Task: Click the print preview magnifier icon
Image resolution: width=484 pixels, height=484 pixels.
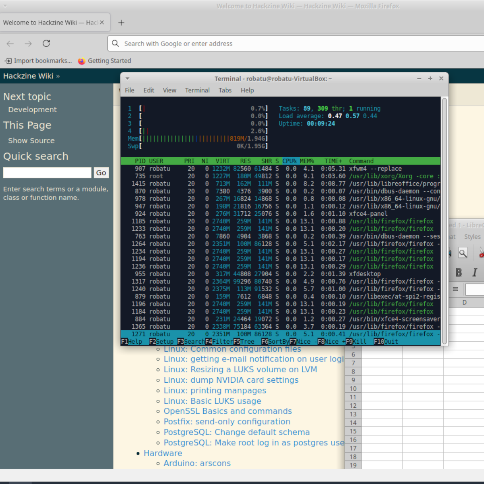Action: coord(463,253)
